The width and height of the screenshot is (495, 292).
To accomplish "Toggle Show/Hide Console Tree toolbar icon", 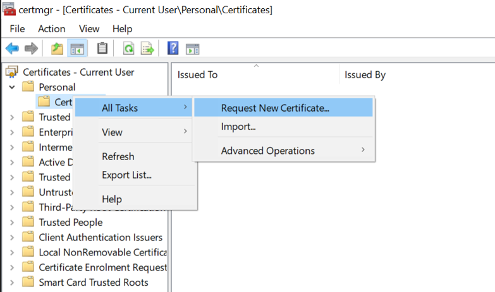I will [x=77, y=49].
